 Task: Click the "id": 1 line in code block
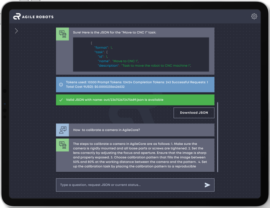tap(103, 57)
